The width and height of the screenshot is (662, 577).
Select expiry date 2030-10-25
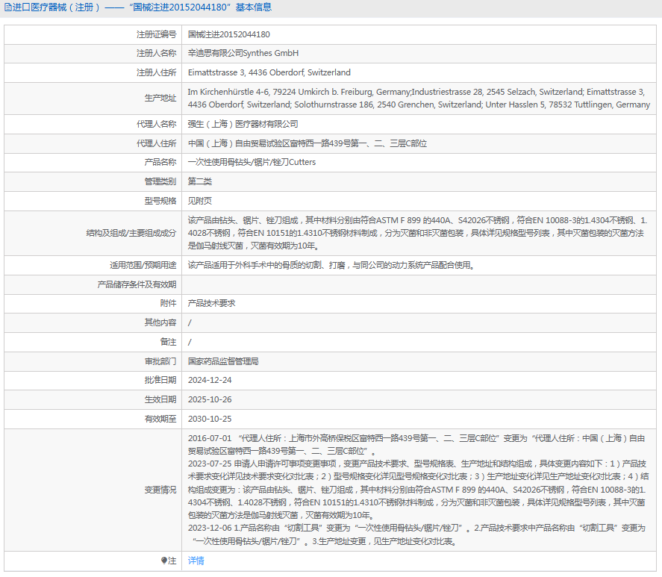coord(210,419)
